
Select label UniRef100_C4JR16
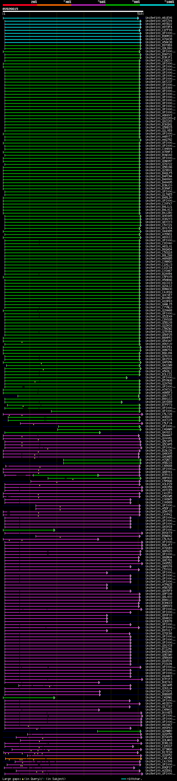point(159,292)
